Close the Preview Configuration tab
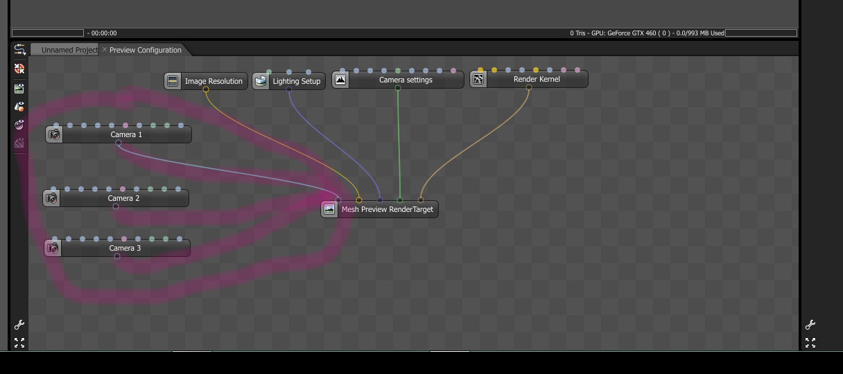This screenshot has height=374, width=843. click(105, 50)
